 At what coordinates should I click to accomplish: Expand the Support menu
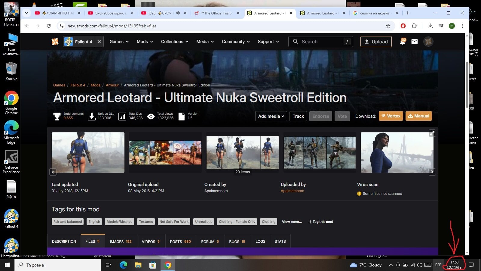[268, 42]
